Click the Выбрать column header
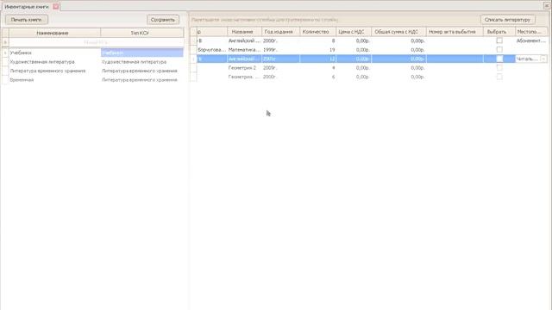 [499, 32]
